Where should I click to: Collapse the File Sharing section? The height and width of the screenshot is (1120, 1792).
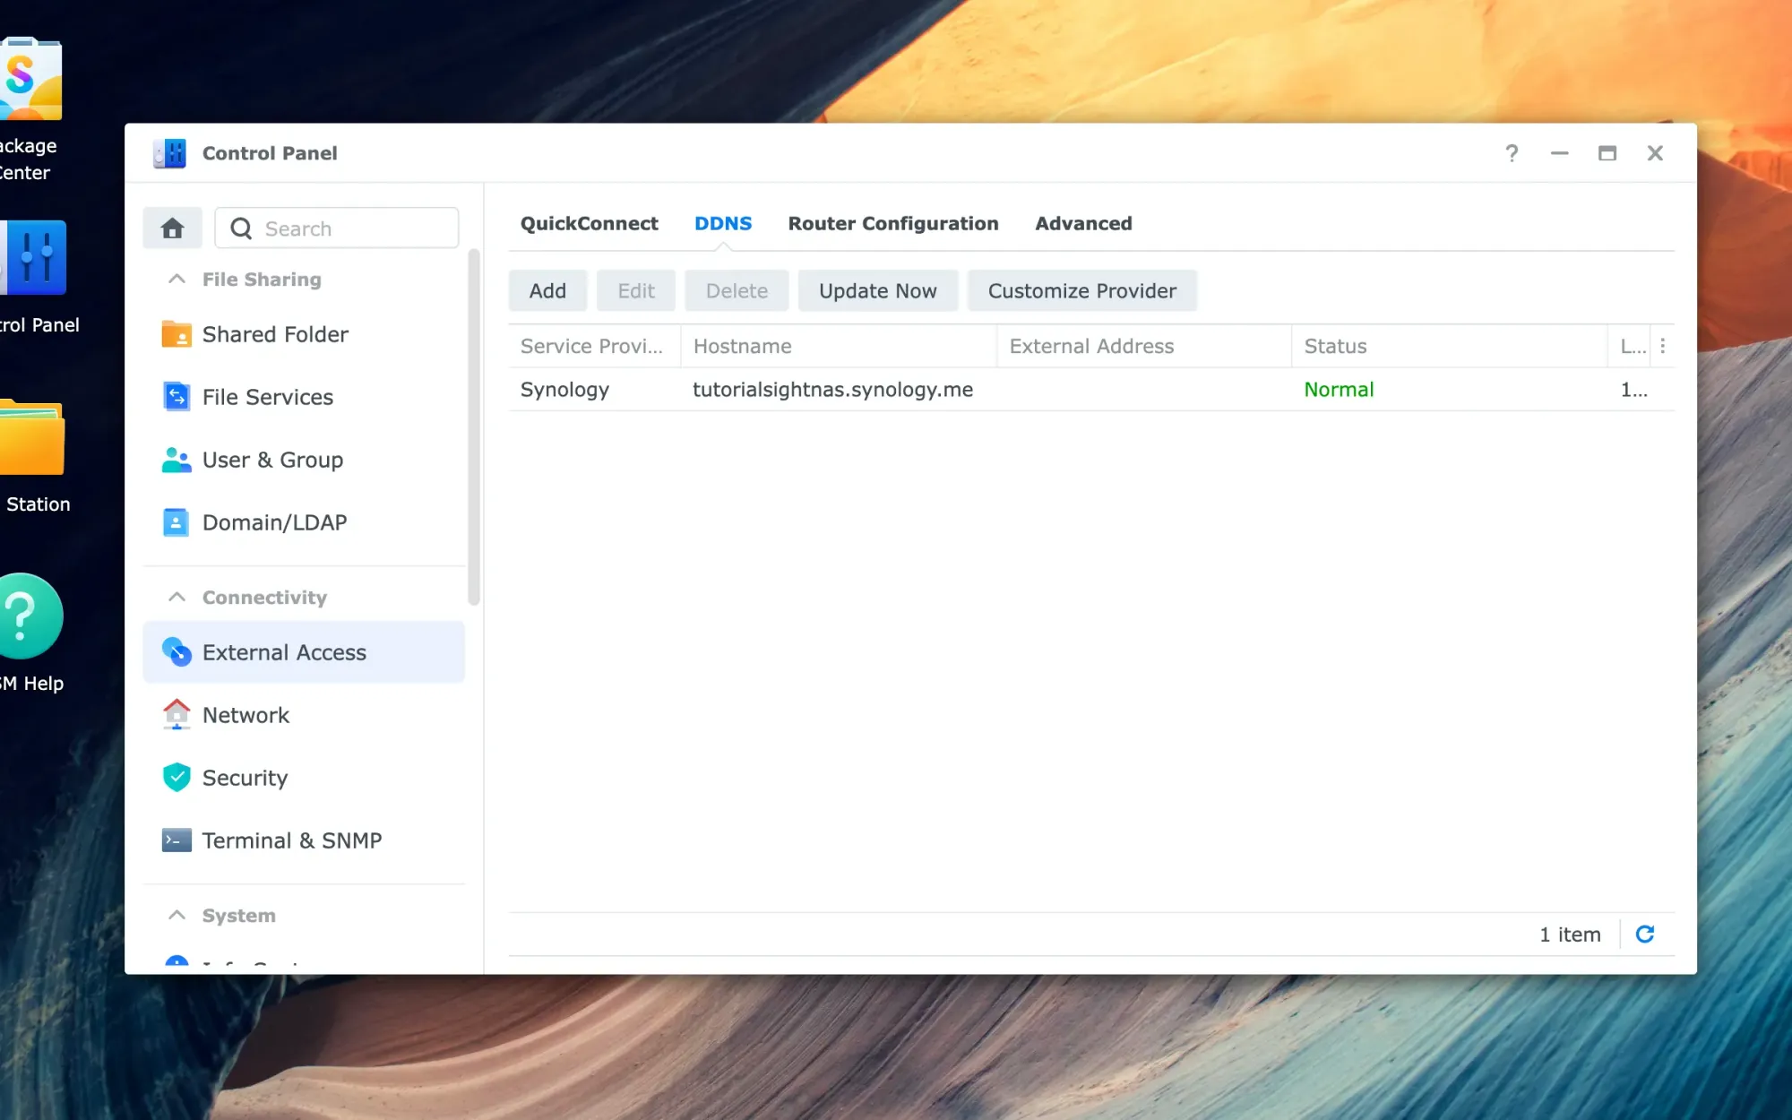[x=176, y=279]
